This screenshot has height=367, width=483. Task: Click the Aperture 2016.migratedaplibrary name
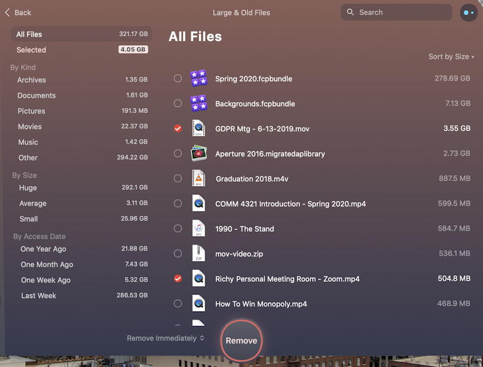pyautogui.click(x=270, y=154)
